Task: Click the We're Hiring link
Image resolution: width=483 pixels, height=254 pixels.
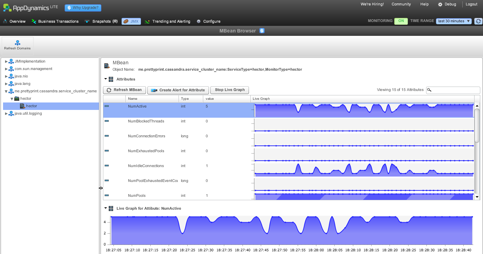Action: 372,4
